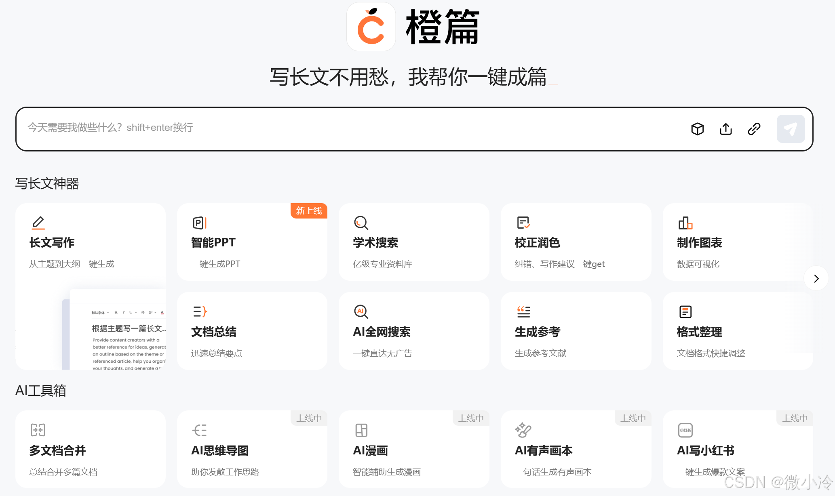This screenshot has height=496, width=835.
Task: Click the AI写小红书 icon
Action: click(685, 430)
